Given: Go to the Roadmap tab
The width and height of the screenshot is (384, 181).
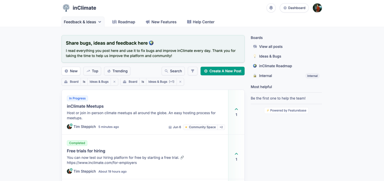Looking at the screenshot, I should pyautogui.click(x=124, y=22).
